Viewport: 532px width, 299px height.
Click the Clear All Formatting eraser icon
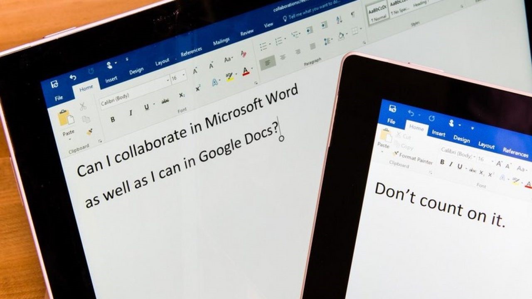(244, 54)
